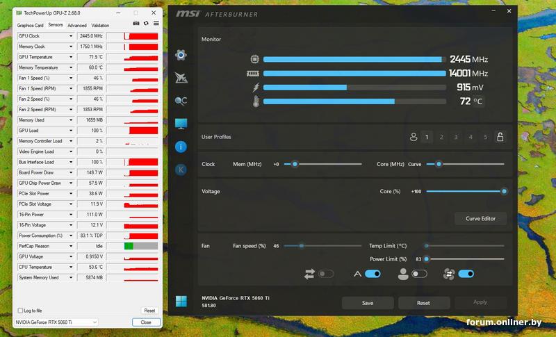Click the Mem (MHz) clock slider handle
Viewport: 556px width, 337px height.
[295, 164]
